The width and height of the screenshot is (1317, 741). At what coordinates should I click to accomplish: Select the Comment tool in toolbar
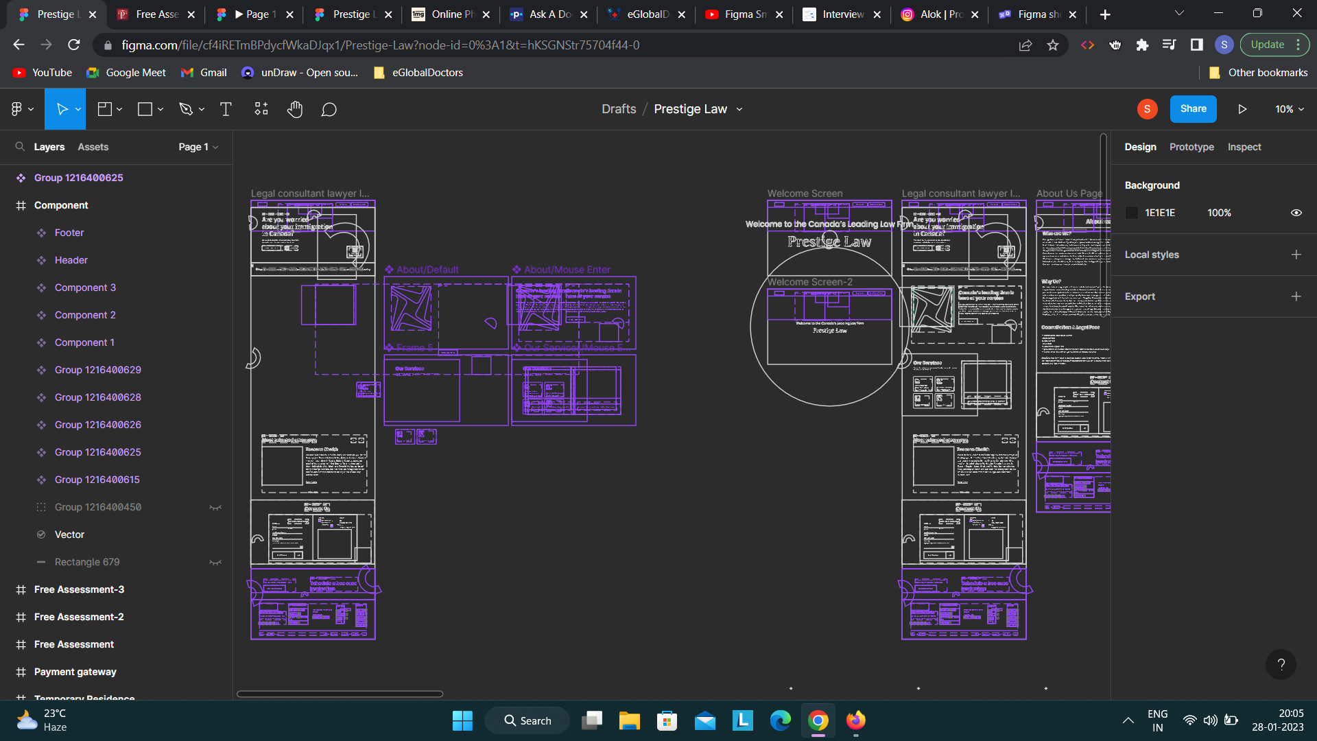click(329, 110)
